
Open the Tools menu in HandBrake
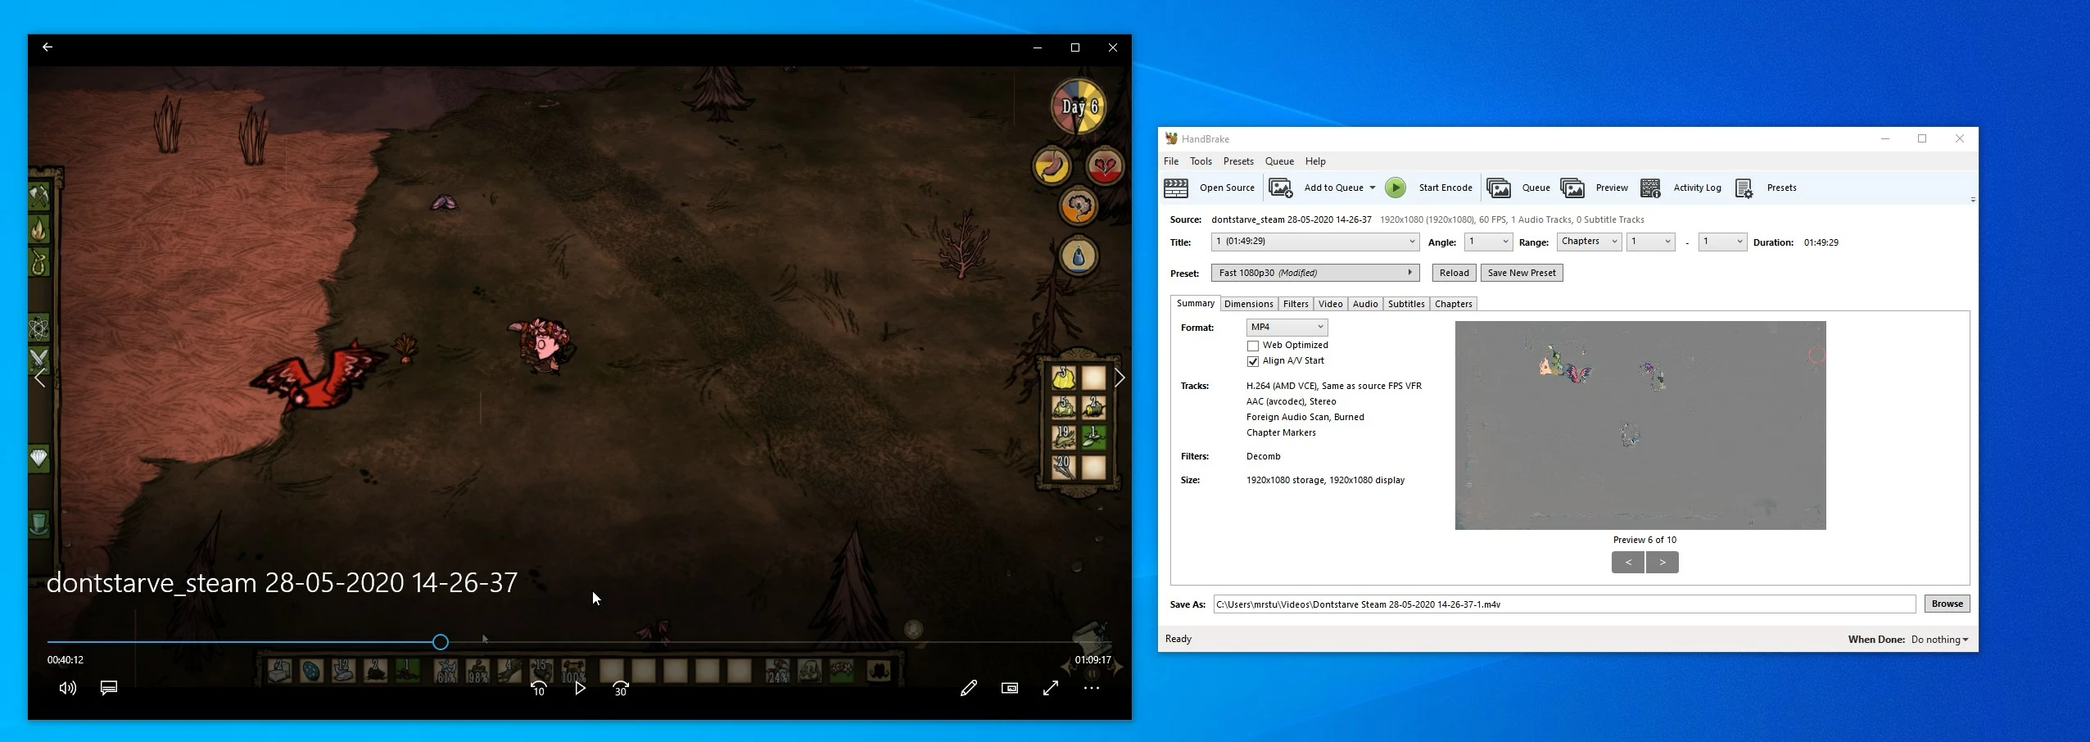(x=1201, y=161)
